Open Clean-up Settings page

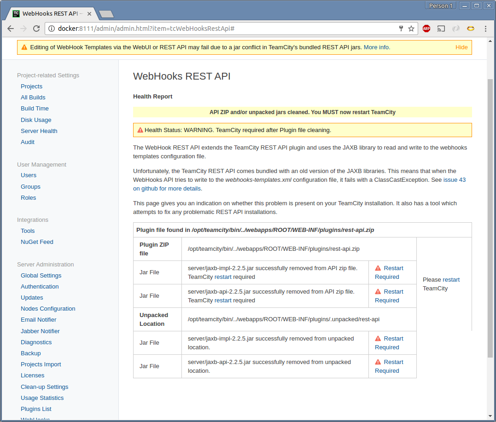click(x=44, y=387)
